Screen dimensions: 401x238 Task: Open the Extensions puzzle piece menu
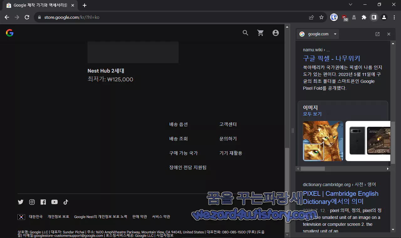point(364,18)
